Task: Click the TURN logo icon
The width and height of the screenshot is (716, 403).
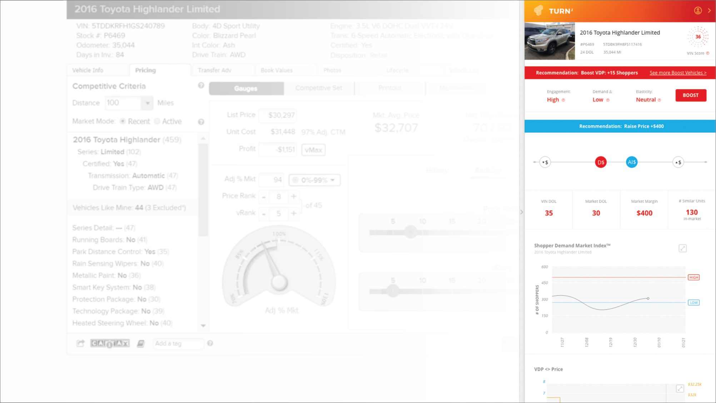Action: pos(538,10)
